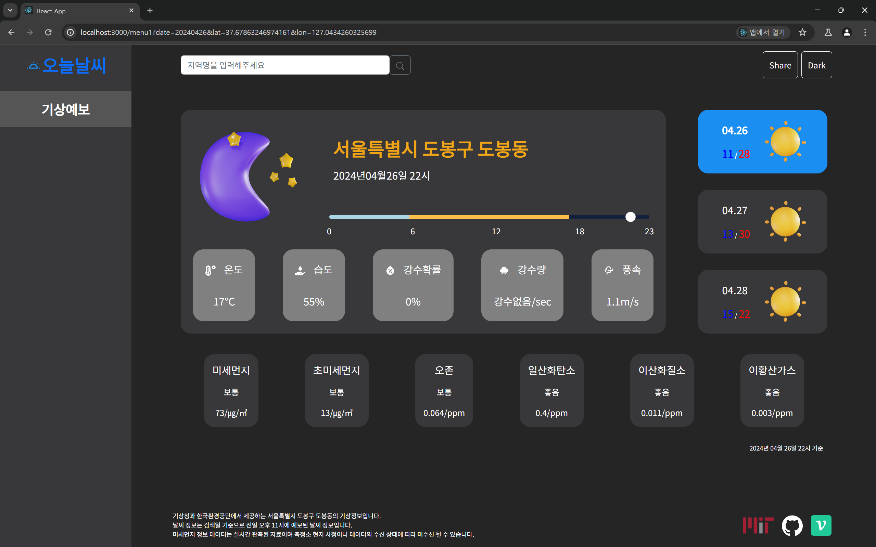Open the GitHub icon link in footer

click(x=792, y=525)
